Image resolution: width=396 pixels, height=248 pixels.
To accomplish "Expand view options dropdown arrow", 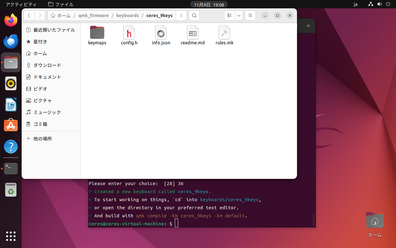I will [239, 15].
